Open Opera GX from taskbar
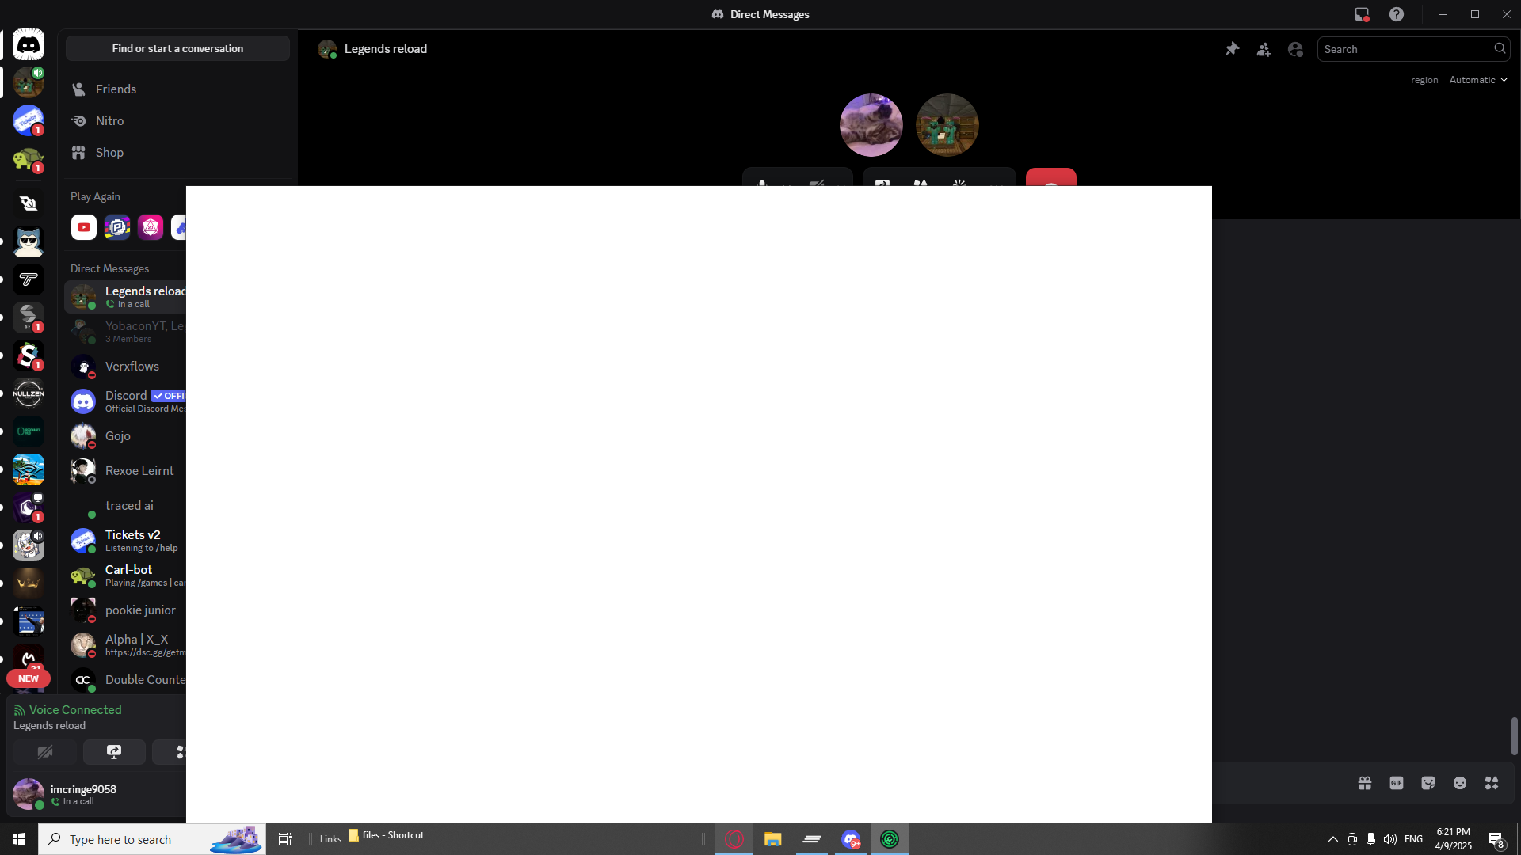The height and width of the screenshot is (855, 1521). click(734, 839)
